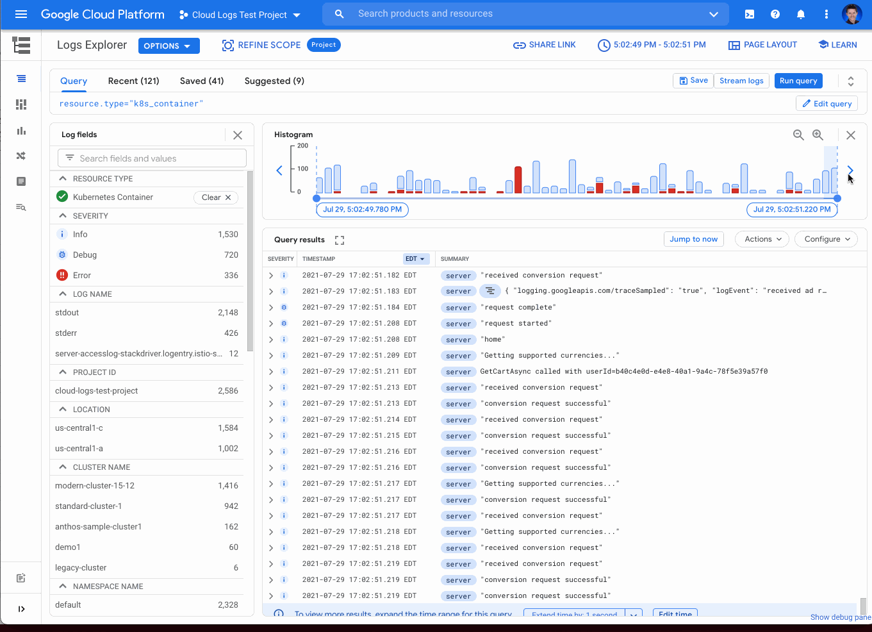Click the tall red error histogram bar
The width and height of the screenshot is (872, 632).
coord(518,180)
